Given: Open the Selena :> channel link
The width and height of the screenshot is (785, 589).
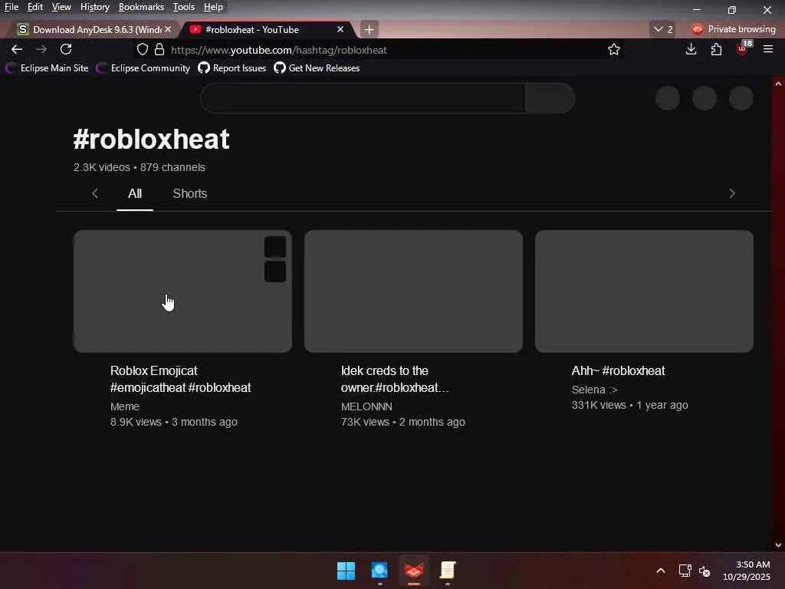Looking at the screenshot, I should (x=595, y=390).
